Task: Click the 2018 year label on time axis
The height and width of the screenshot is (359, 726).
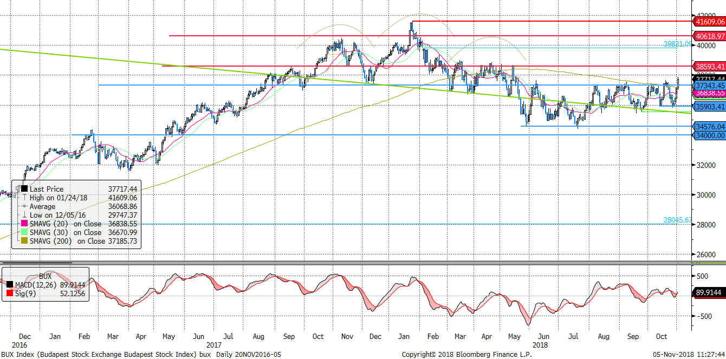Action: (x=540, y=344)
